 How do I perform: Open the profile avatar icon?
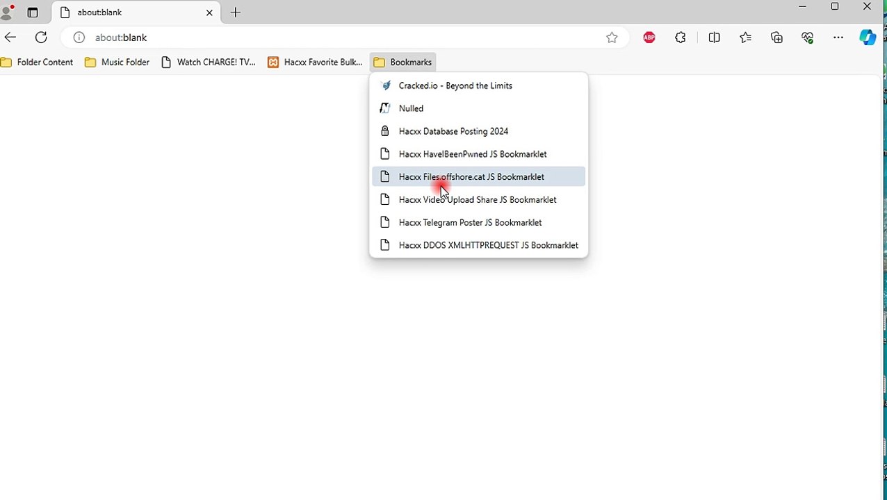click(x=8, y=12)
